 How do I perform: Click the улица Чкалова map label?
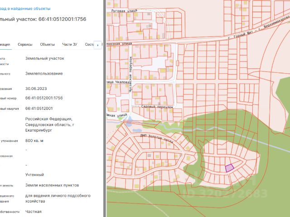pyautogui.click(x=118, y=82)
